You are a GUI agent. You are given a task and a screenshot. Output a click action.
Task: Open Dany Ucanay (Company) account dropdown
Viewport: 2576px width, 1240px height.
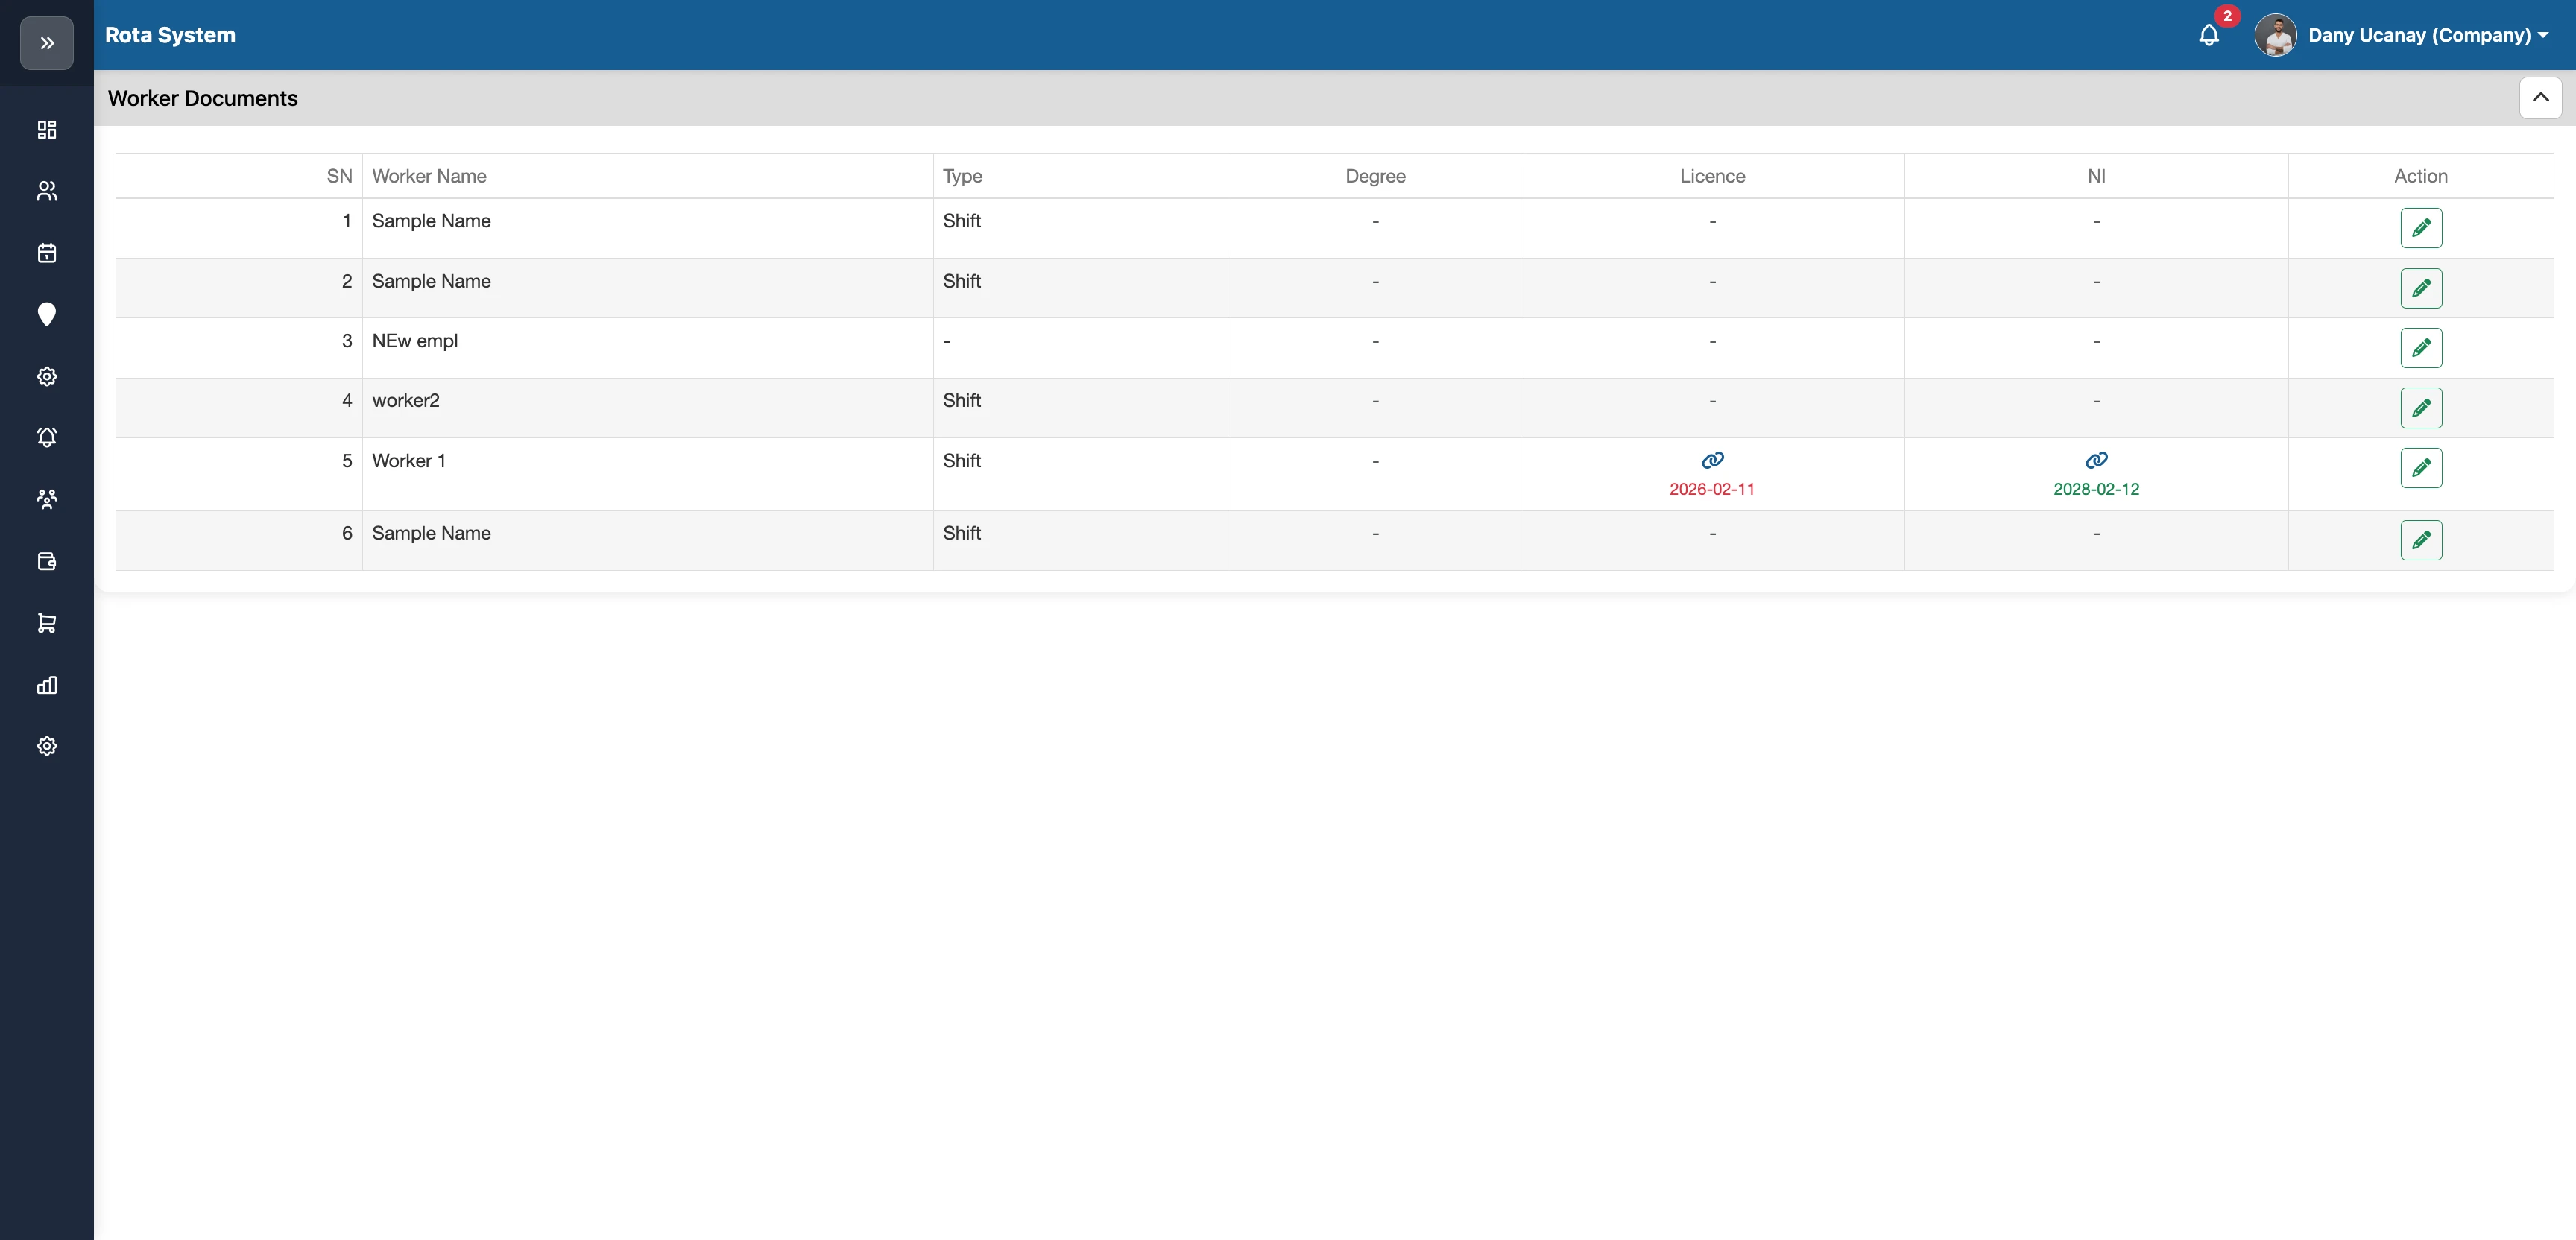coord(2427,35)
